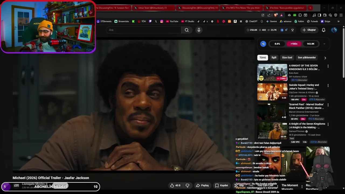Select the İlgili filter chip
Screen dimensions: 345x194
(x=274, y=57)
